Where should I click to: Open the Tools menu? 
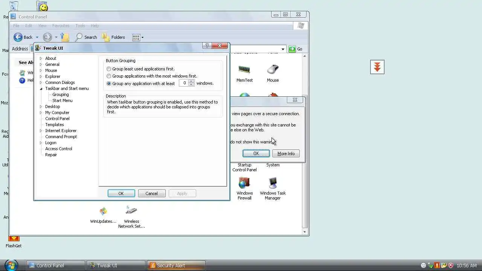[80, 26]
